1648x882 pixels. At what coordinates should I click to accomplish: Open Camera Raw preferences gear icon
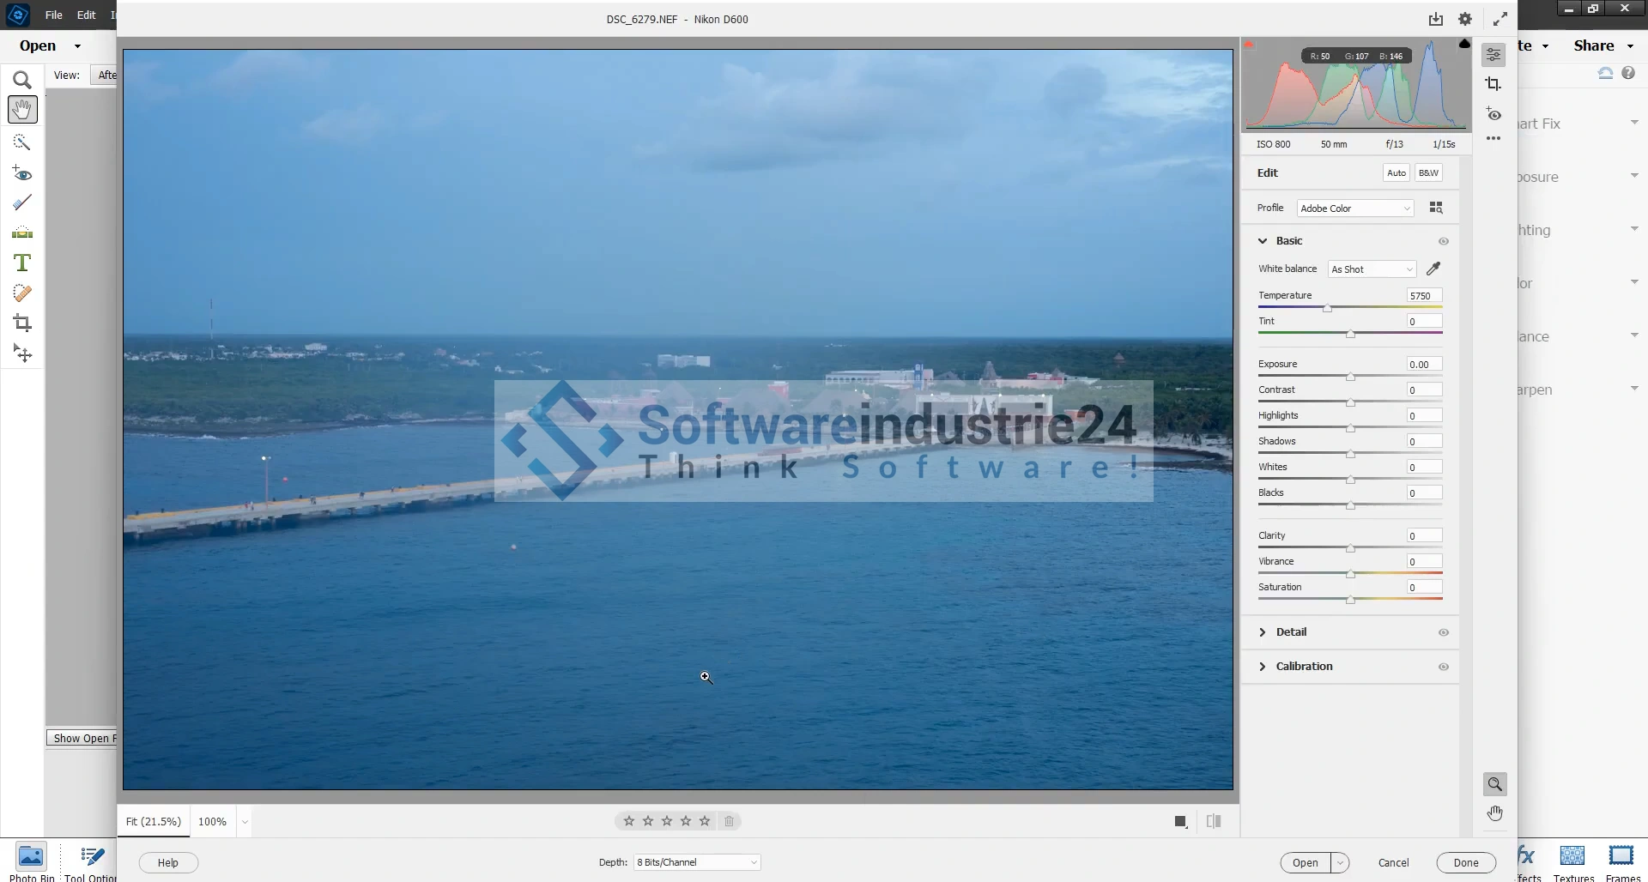click(1465, 19)
